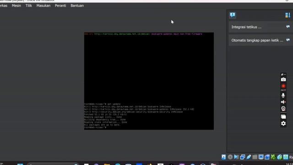Open the recorder captures gallery icon
This screenshot has width=293, height=165.
click(283, 117)
